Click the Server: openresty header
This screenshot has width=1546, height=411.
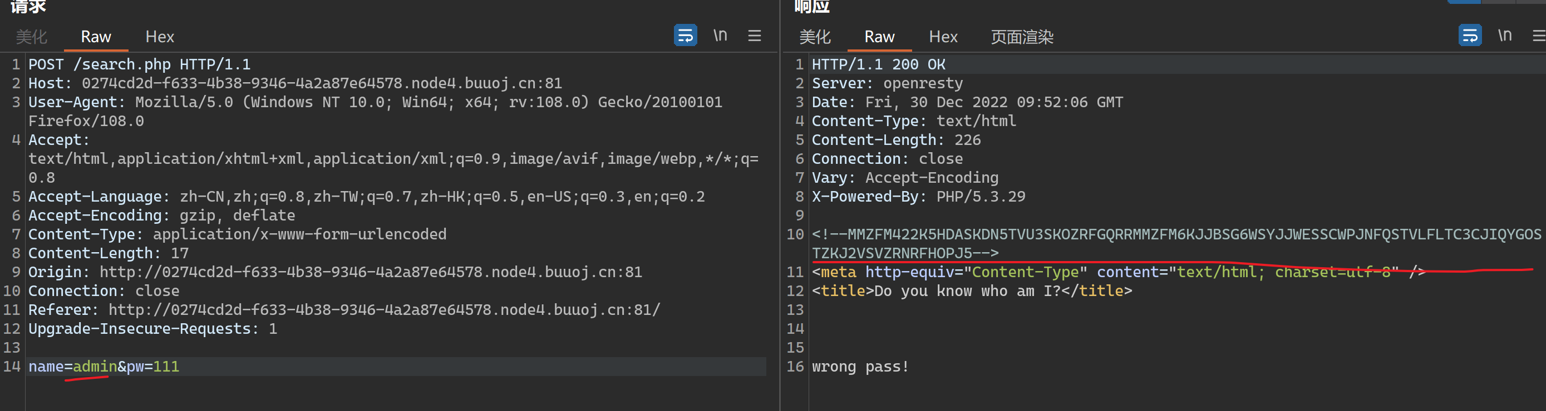[887, 83]
